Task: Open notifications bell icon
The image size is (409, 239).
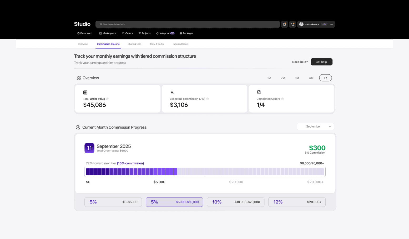Action: (284, 24)
